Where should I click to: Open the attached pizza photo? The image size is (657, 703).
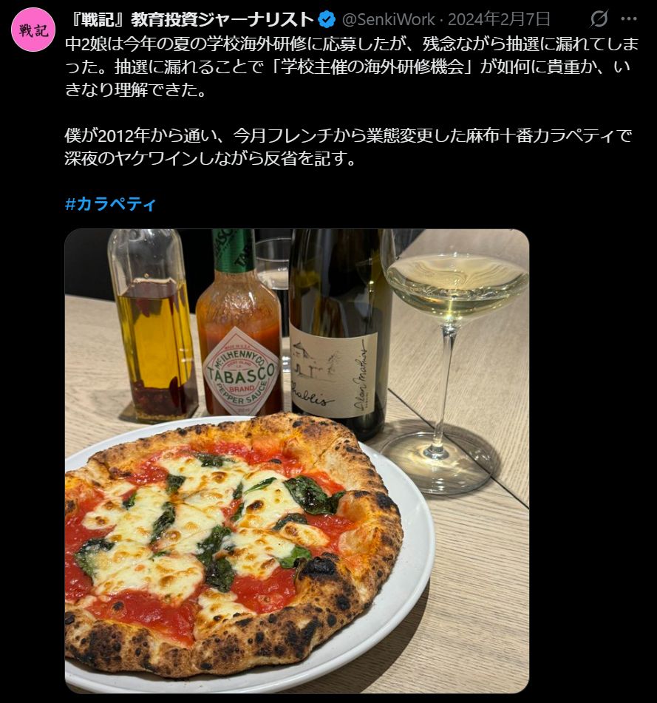[296, 461]
